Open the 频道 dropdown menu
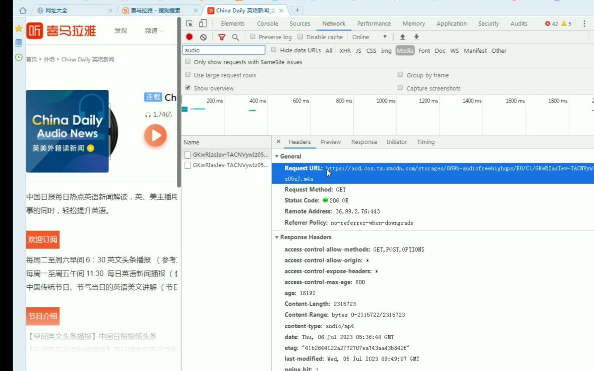 (x=154, y=31)
